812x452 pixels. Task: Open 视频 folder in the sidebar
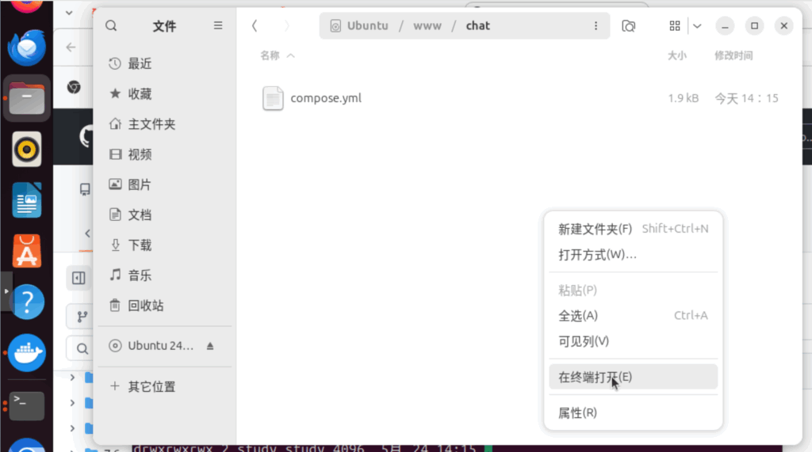(x=165, y=154)
